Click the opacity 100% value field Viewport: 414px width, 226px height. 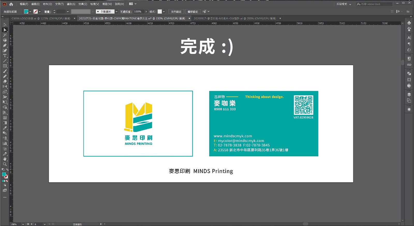(139, 12)
